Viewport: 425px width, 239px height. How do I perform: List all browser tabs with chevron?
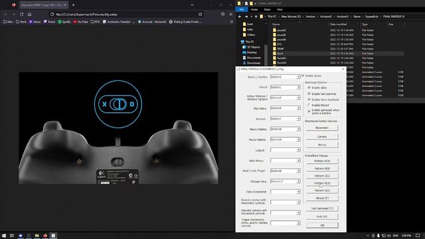coord(192,5)
